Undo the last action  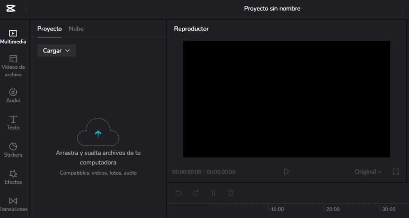pos(179,193)
